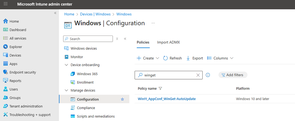
Task: Click the Export download icon
Action: tap(188, 58)
